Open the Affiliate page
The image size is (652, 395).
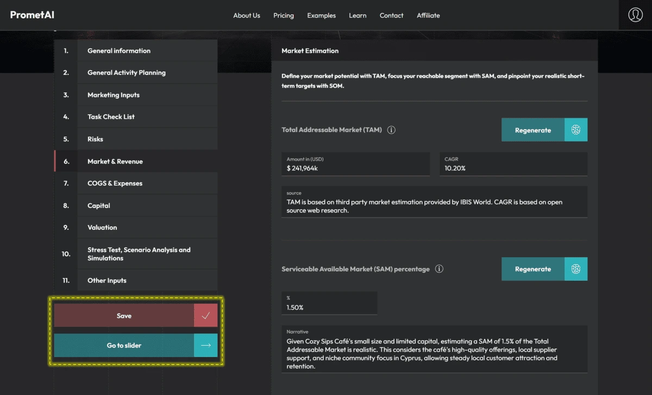[x=429, y=15]
